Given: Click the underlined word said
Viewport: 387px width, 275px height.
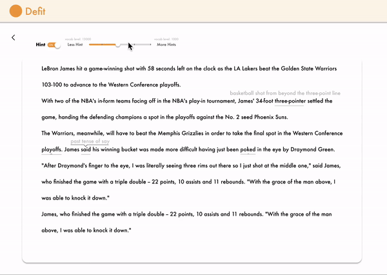Looking at the screenshot, I should click(86, 150).
